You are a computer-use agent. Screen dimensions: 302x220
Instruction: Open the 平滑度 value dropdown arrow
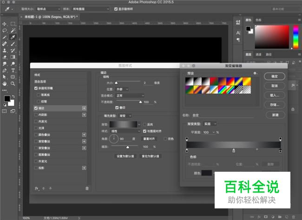click(x=214, y=132)
